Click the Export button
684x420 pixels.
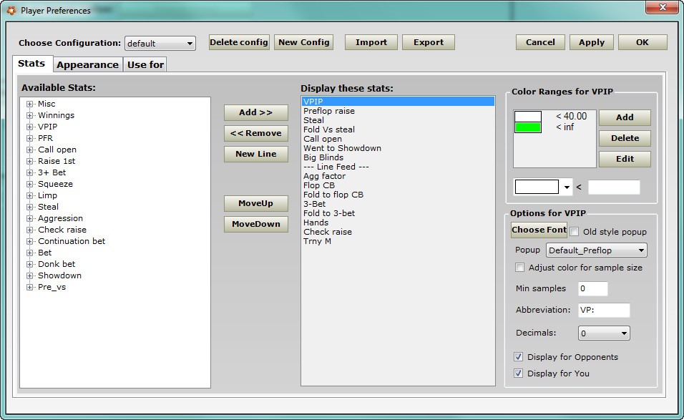point(429,42)
